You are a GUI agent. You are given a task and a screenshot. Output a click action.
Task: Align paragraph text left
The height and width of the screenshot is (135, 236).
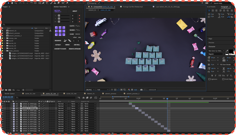209,10
